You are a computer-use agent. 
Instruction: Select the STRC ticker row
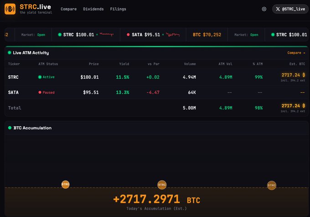click(x=14, y=77)
